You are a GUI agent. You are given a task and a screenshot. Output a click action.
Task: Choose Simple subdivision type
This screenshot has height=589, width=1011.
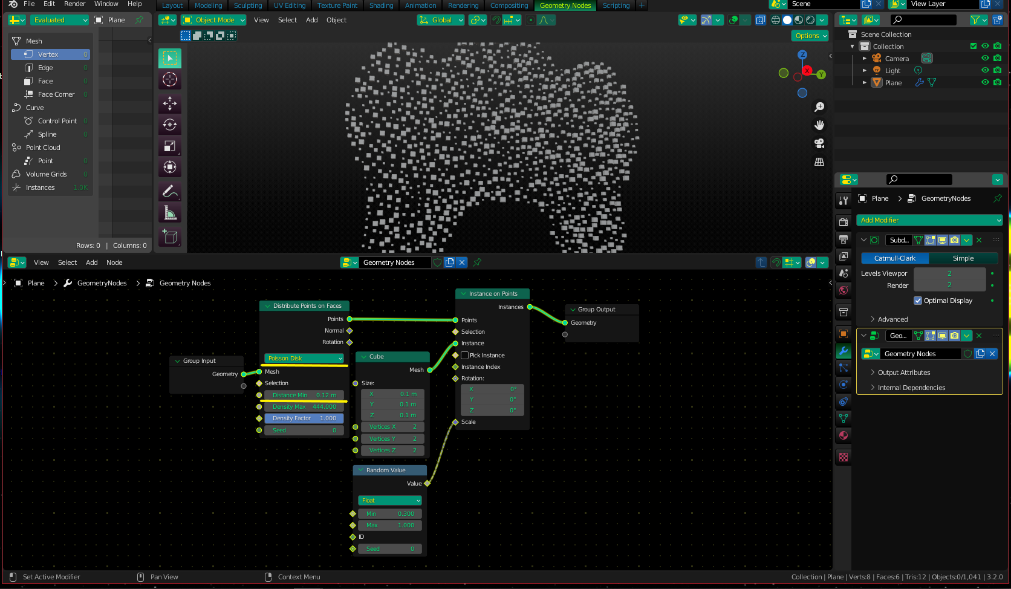(x=963, y=258)
